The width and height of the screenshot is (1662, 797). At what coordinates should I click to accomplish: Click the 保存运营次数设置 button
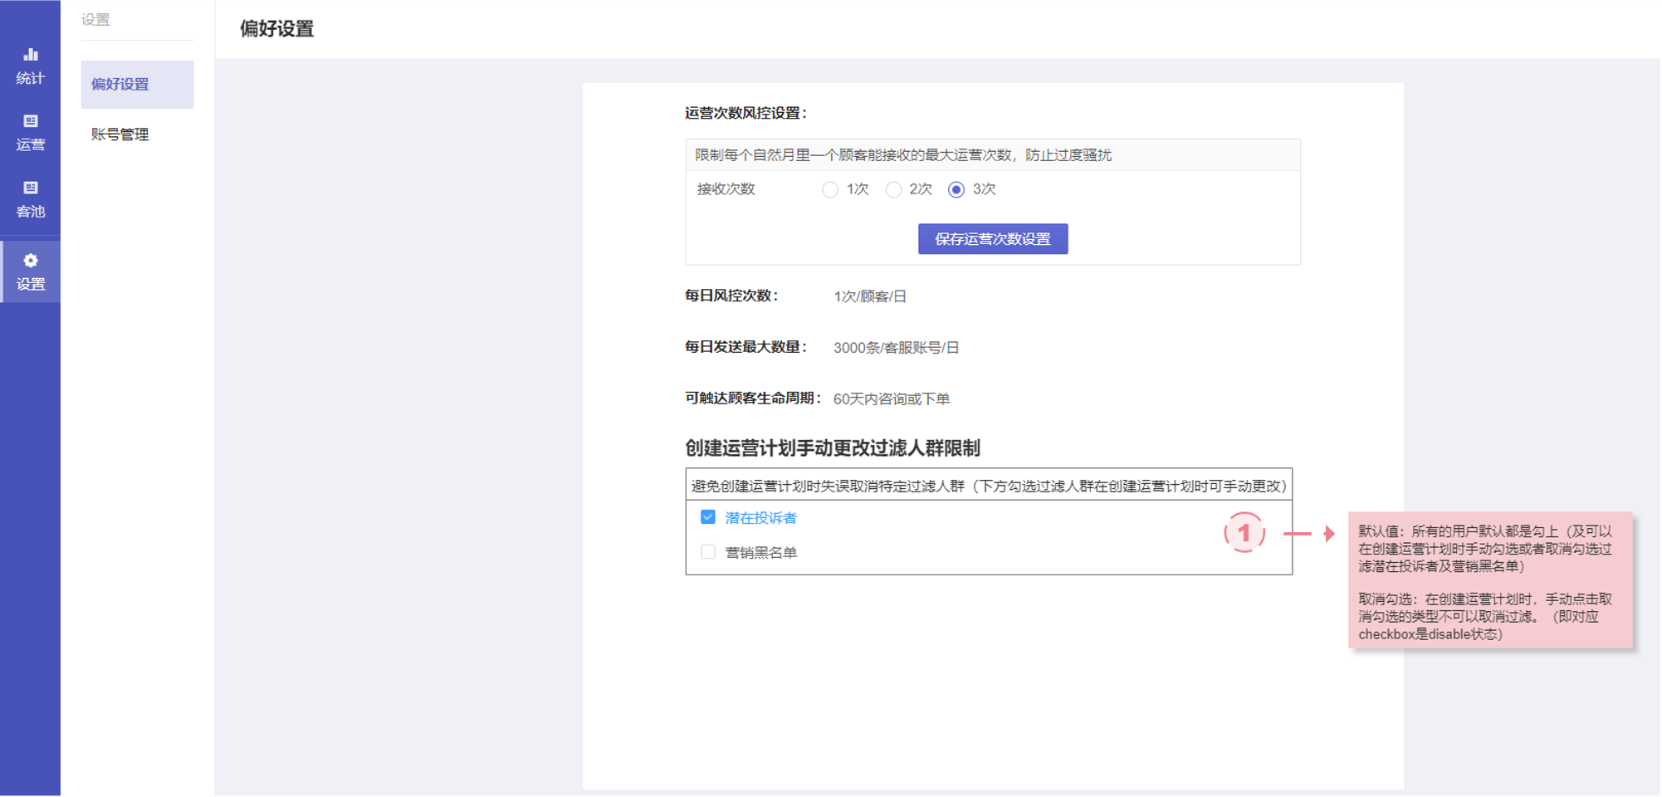(x=993, y=239)
